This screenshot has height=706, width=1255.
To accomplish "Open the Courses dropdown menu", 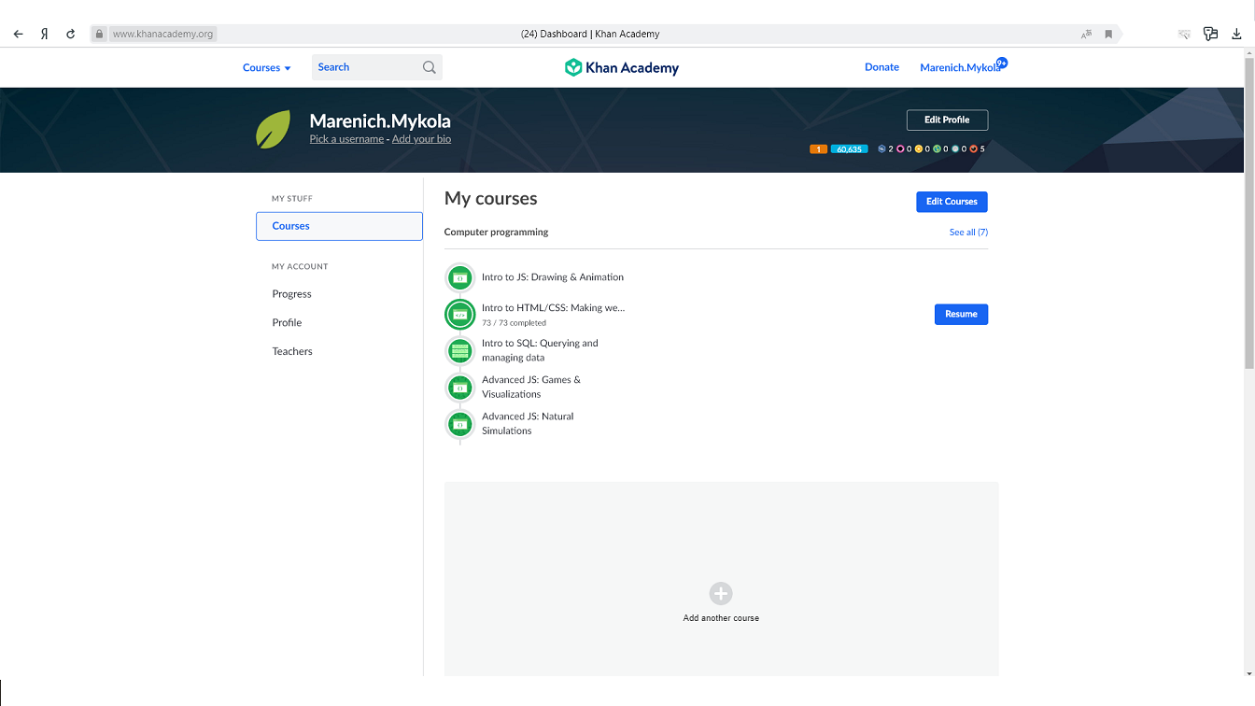I will (x=267, y=67).
